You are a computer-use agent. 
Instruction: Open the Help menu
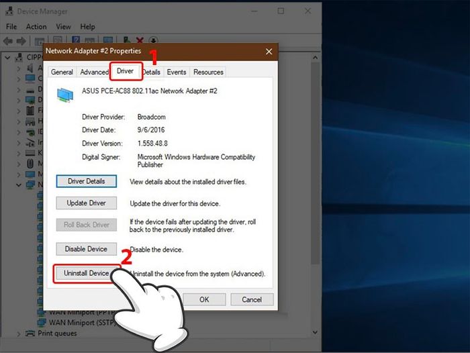(87, 27)
